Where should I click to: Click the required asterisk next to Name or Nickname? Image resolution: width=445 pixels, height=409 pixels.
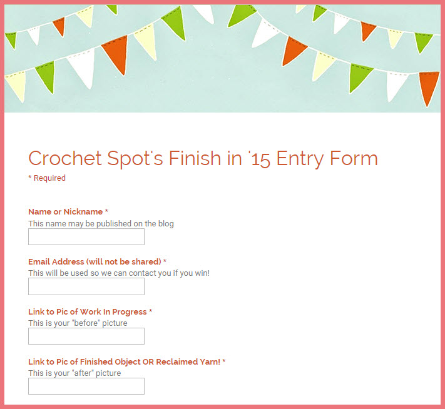tap(106, 211)
